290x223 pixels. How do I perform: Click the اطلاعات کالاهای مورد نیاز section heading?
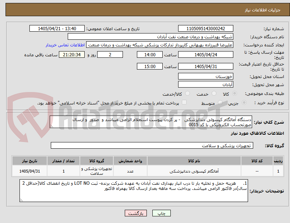(x=257, y=133)
